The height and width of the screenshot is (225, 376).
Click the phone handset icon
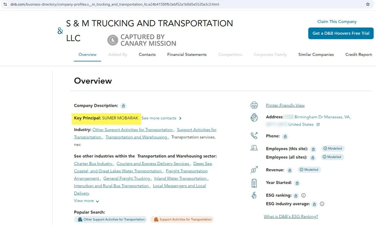254,136
